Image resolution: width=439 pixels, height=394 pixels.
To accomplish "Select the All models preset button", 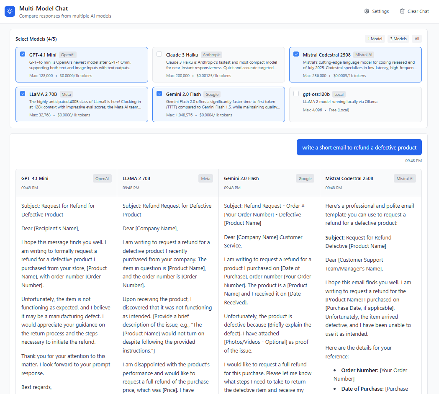I will click(x=417, y=39).
